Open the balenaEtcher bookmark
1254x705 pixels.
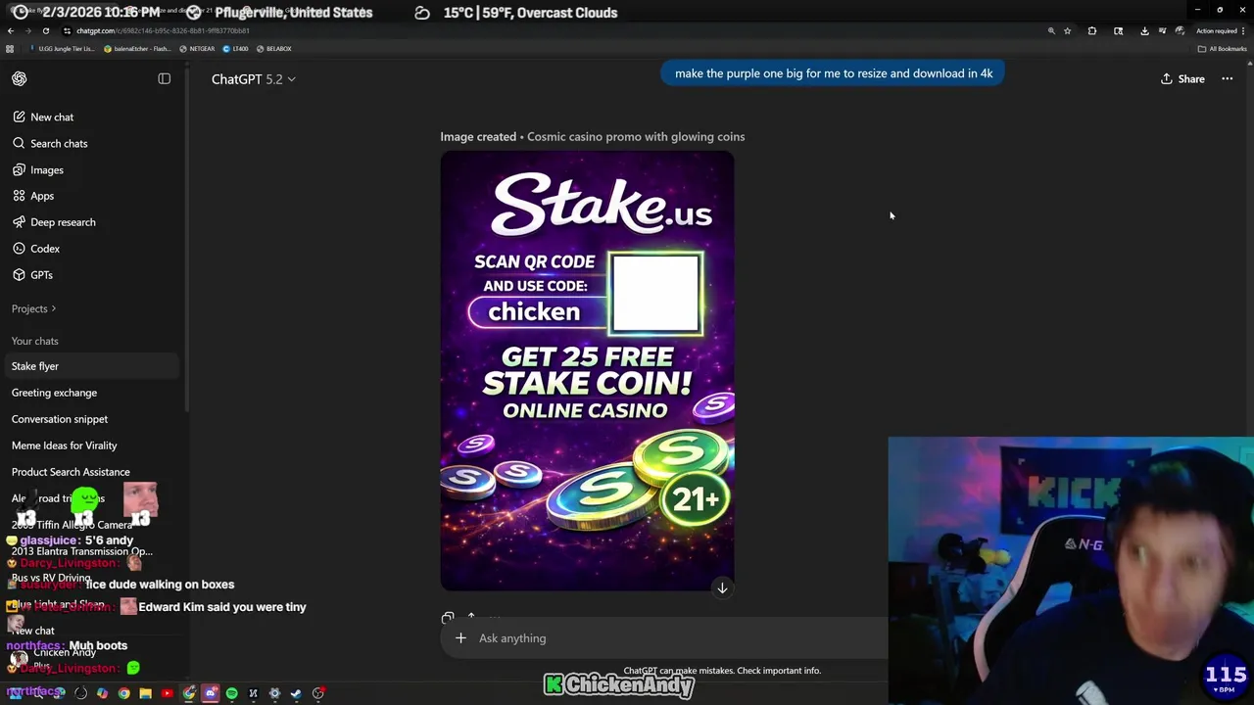point(137,48)
